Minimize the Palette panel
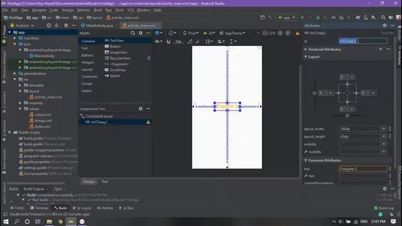The image size is (402, 226). tap(148, 33)
